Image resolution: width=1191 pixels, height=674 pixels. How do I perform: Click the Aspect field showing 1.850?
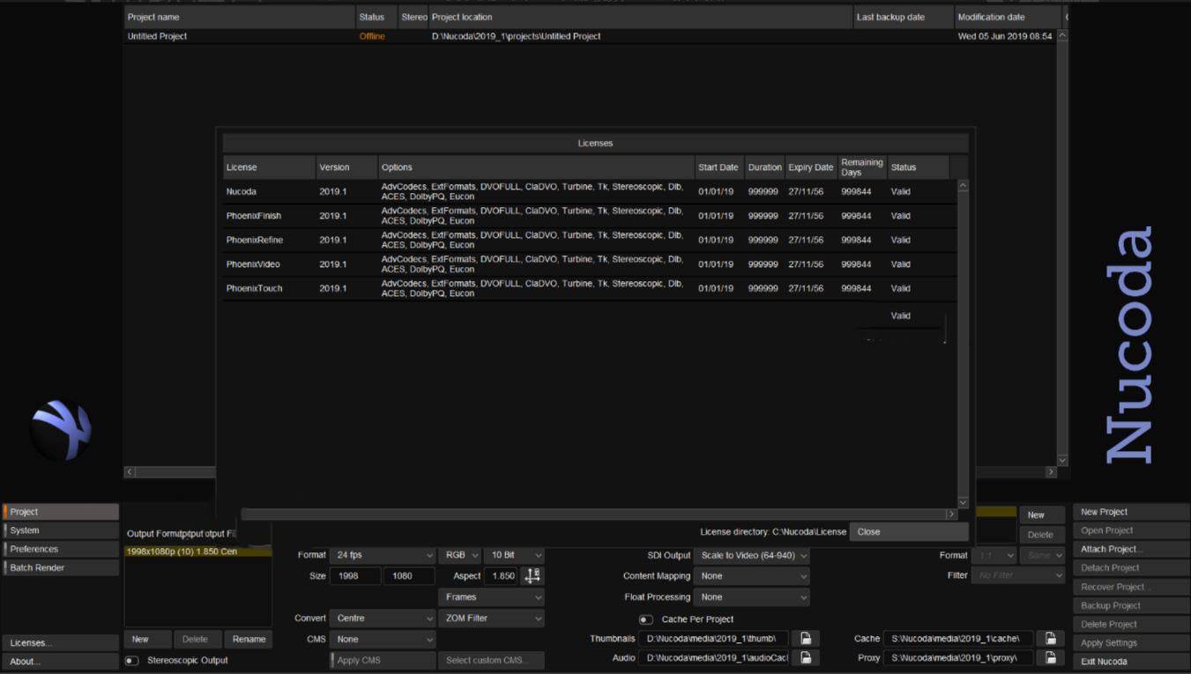pyautogui.click(x=501, y=576)
